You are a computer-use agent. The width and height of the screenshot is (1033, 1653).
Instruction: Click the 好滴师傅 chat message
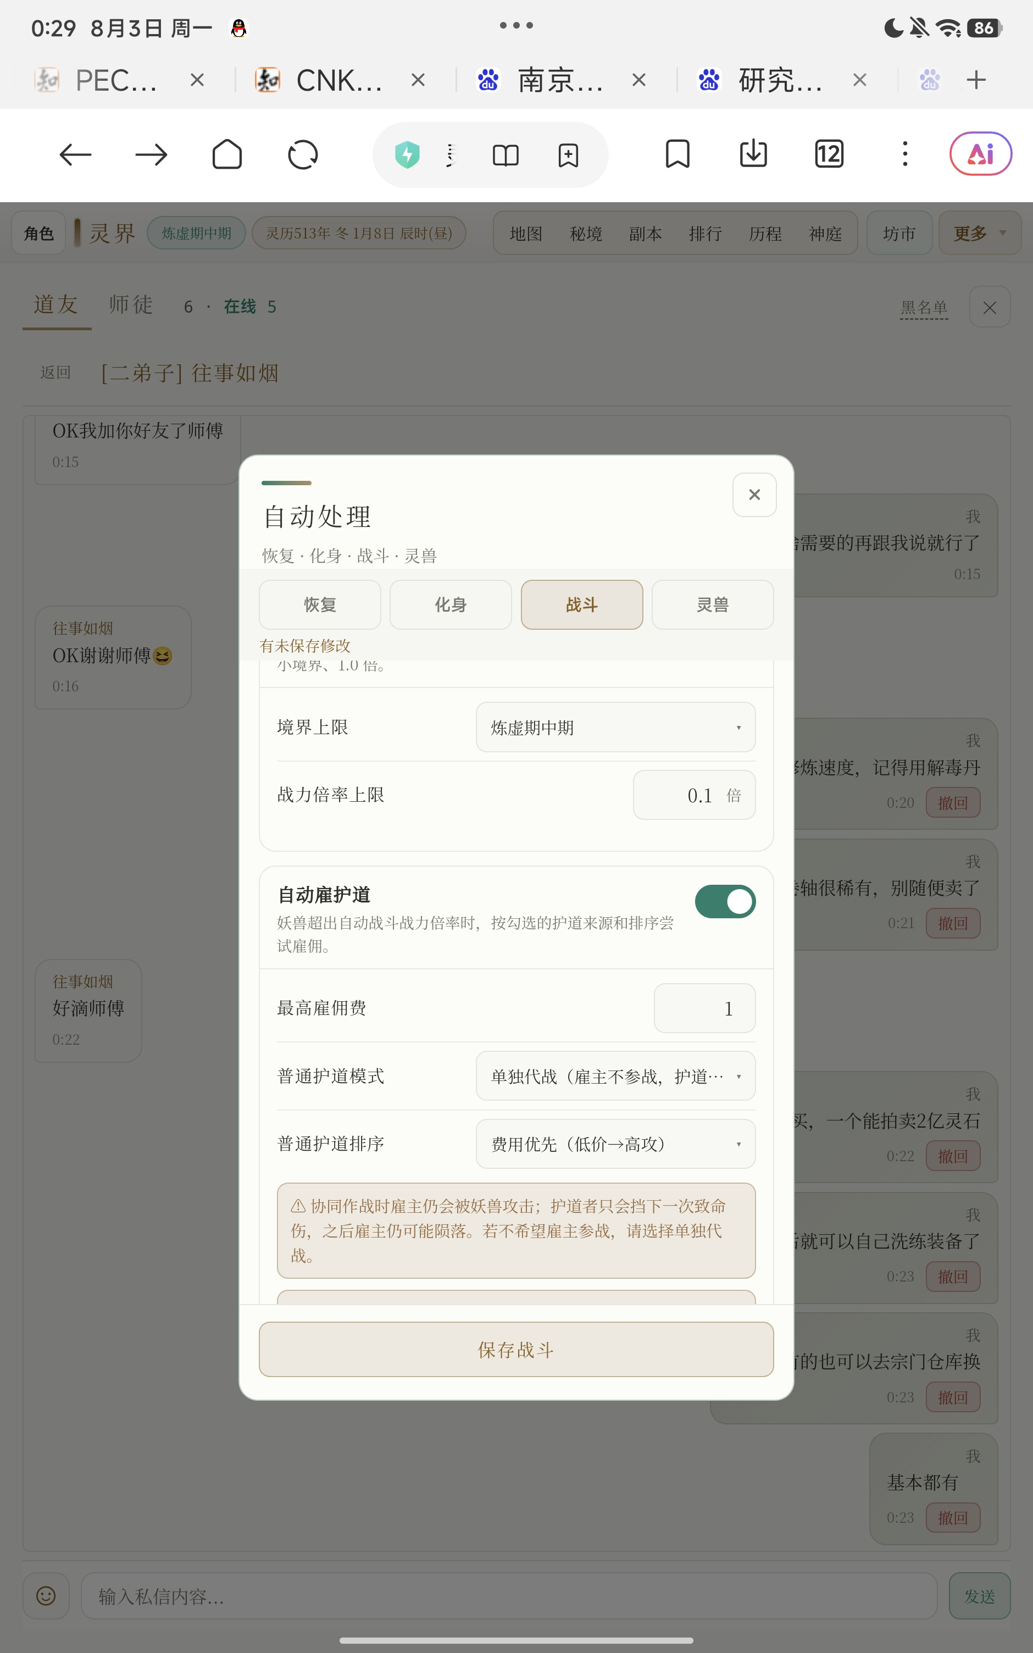(x=88, y=1011)
